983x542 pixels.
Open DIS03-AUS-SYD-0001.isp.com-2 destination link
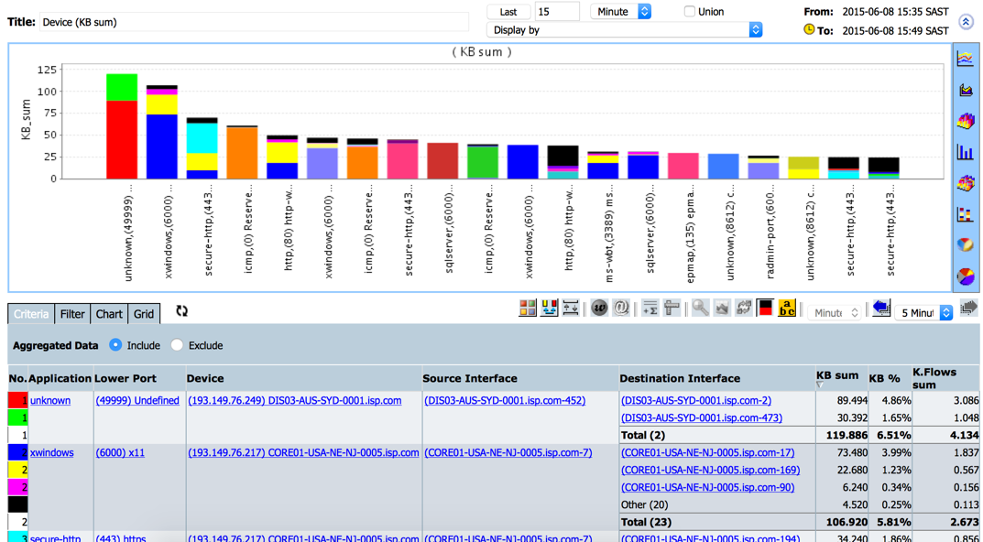696,400
